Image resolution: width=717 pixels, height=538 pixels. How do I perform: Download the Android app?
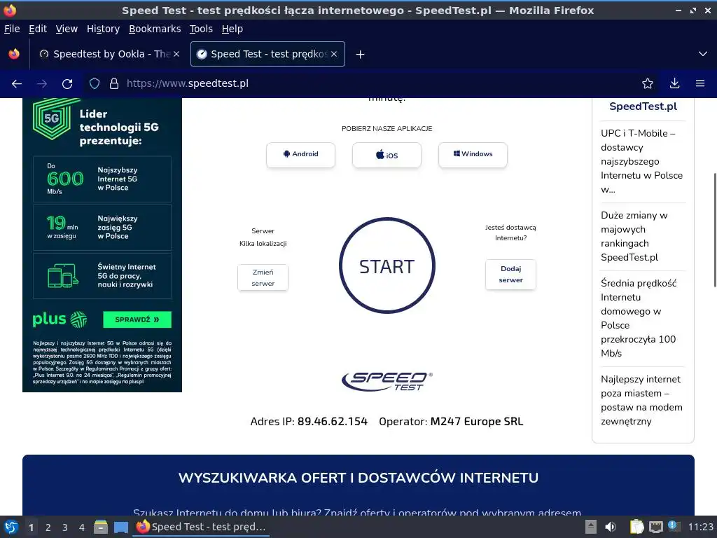tap(300, 155)
